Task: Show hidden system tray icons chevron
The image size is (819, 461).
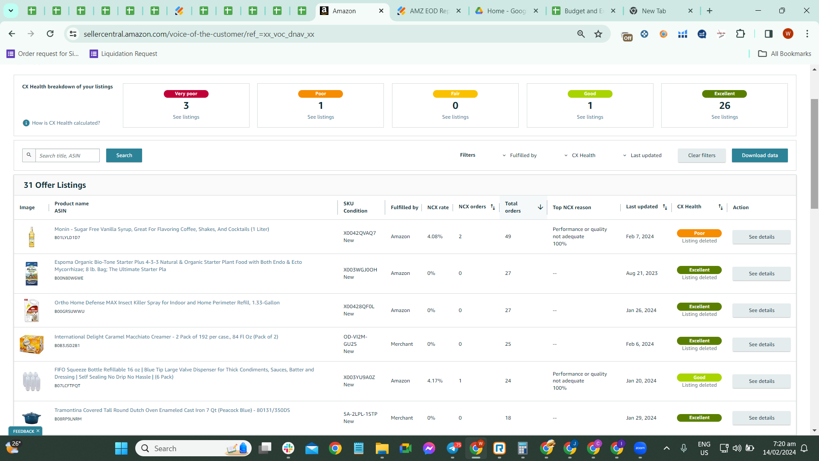Action: coord(667,448)
